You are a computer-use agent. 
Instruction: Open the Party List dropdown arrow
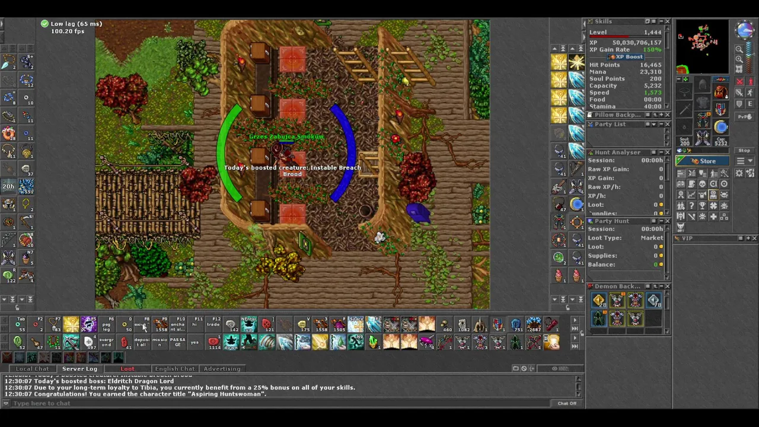tap(654, 124)
